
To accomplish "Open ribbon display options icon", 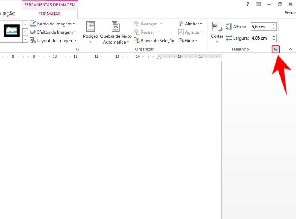I will tap(258, 4).
